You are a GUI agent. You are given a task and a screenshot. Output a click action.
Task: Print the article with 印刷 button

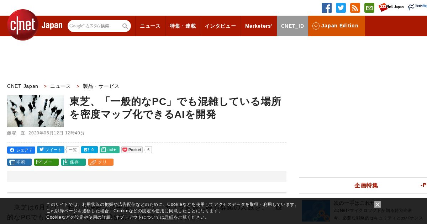[x=19, y=162]
